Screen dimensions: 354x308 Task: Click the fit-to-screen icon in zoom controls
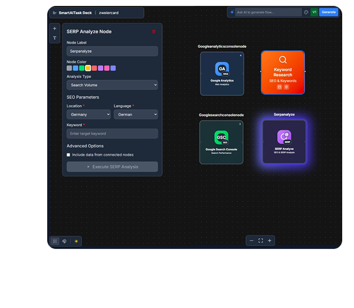[261, 241]
